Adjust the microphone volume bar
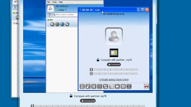This screenshot has width=191, height=107. coord(116,70)
